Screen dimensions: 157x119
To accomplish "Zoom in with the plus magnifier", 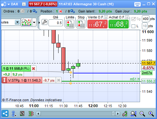I will [x=151, y=114].
